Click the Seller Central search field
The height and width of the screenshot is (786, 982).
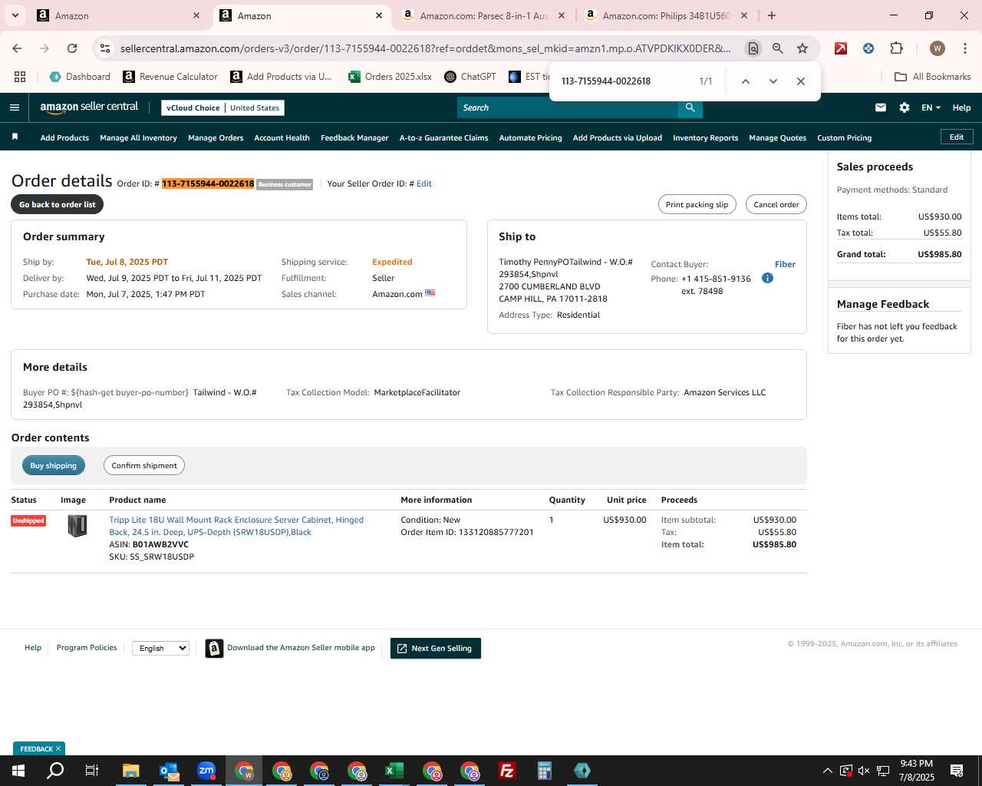568,107
